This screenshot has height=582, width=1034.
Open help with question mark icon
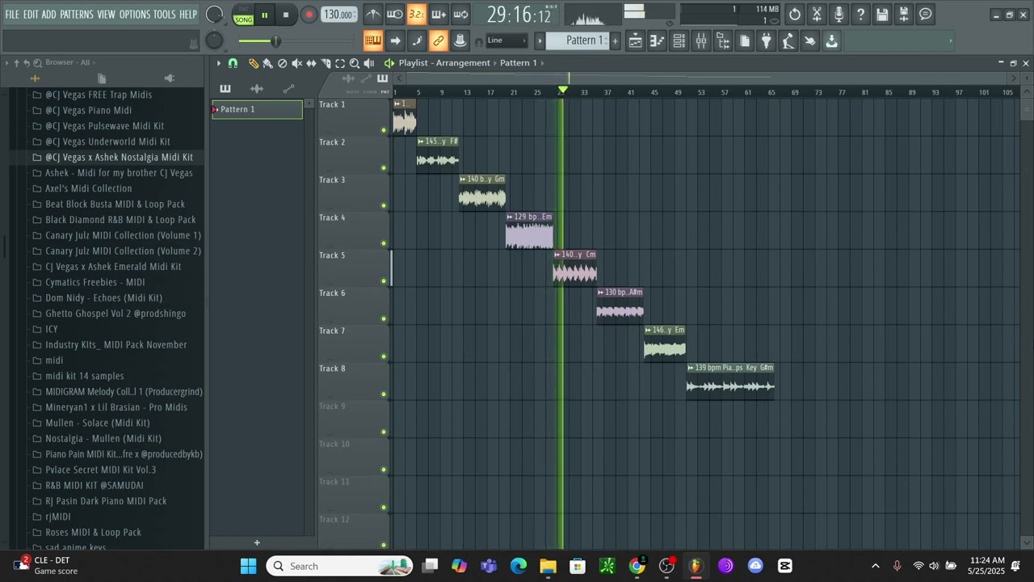(860, 14)
